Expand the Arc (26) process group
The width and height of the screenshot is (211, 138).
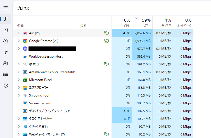[x=19, y=33]
